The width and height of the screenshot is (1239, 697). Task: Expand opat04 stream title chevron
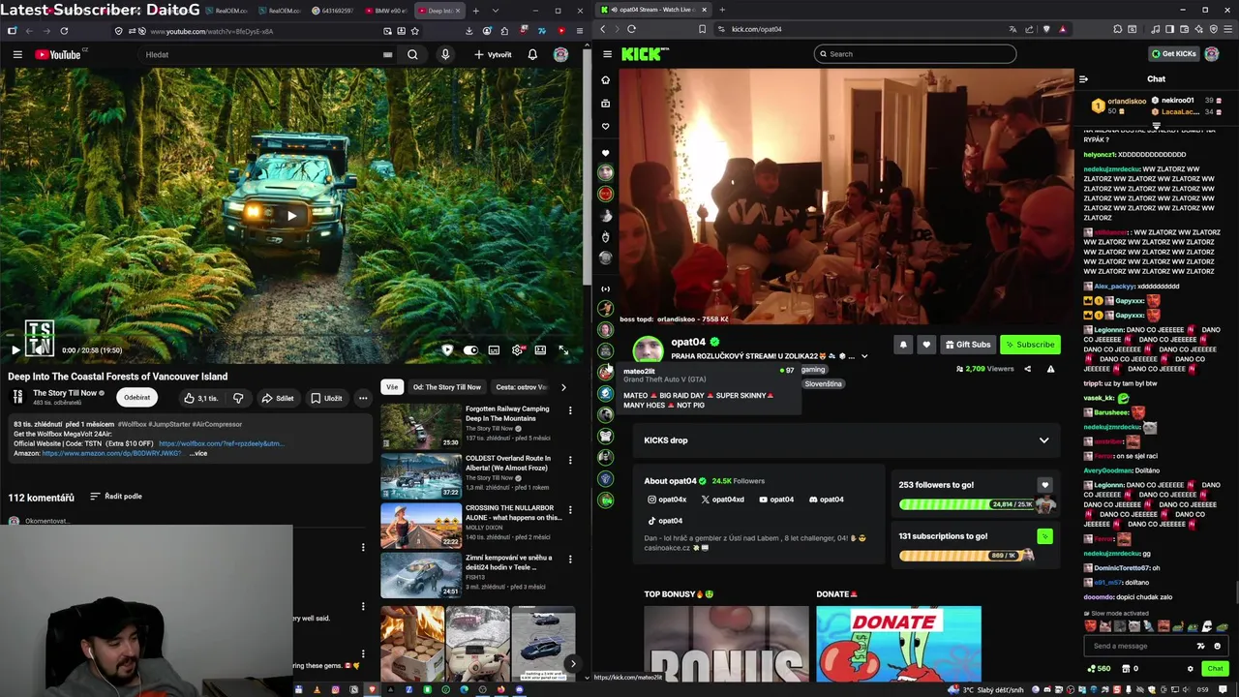(864, 356)
